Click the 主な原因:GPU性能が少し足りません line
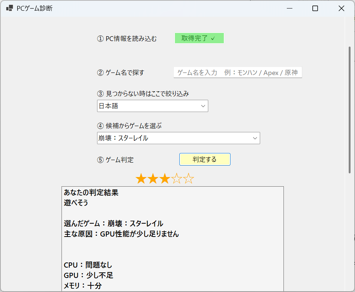 click(x=121, y=234)
